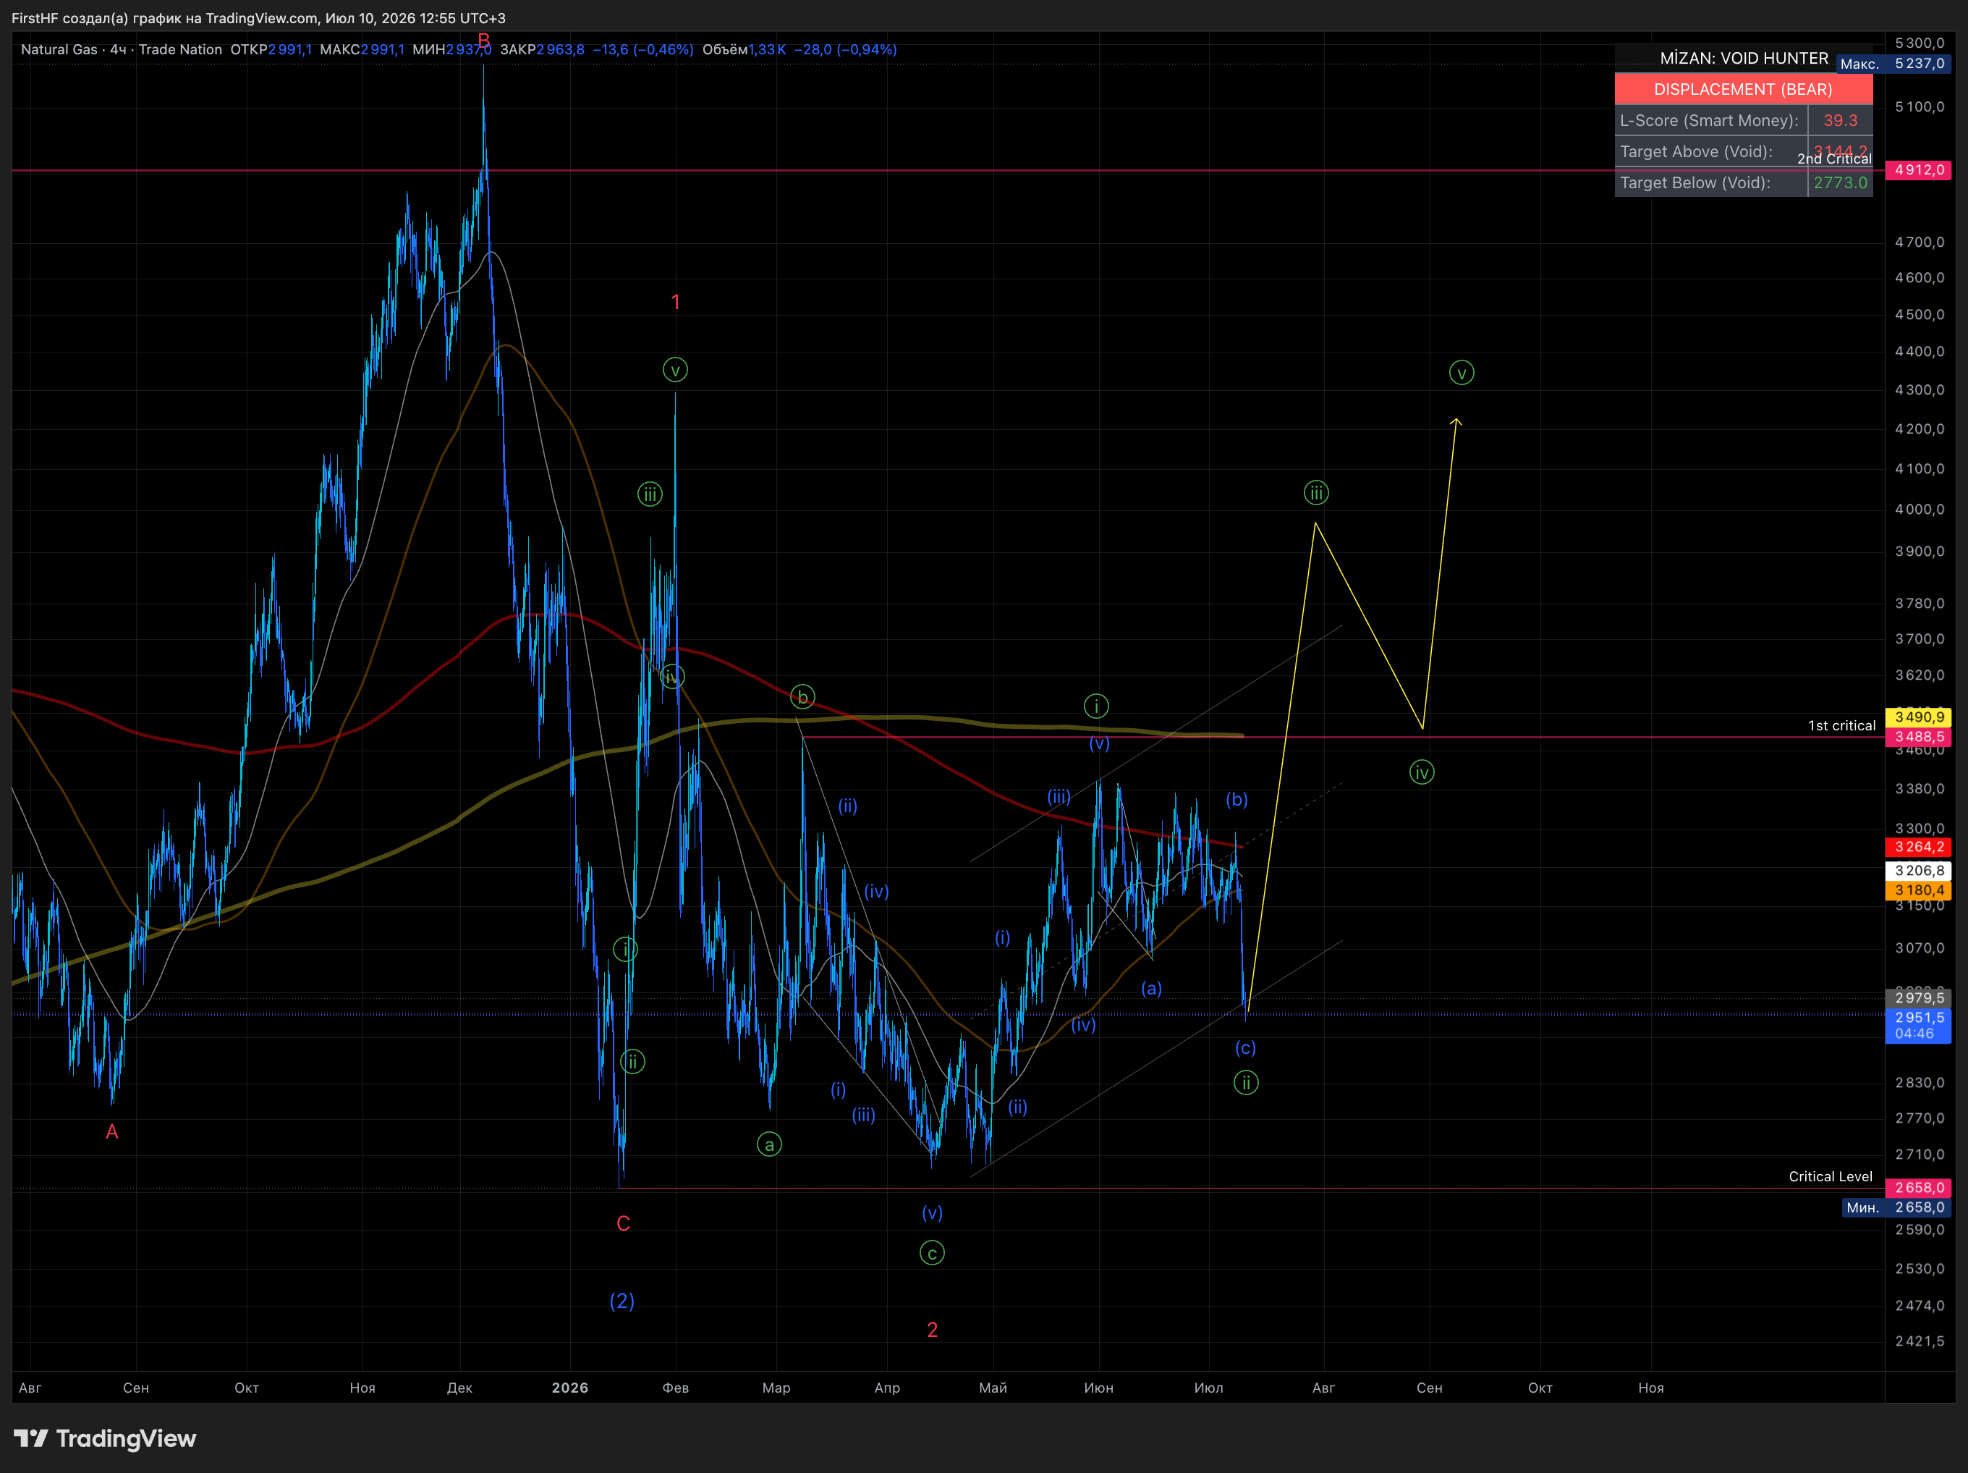Click the Июл label on time axis
The height and width of the screenshot is (1473, 1968).
click(1208, 1388)
